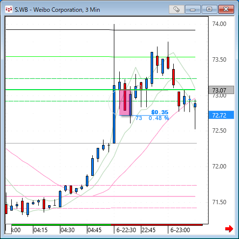This screenshot has width=239, height=239.
Task: Click the 71.50 price axis label
Action: [x=219, y=202]
